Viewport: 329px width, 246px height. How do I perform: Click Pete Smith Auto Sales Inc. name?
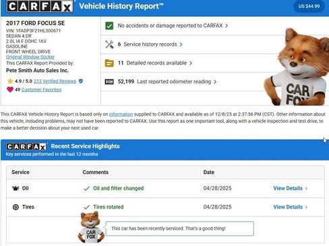click(x=37, y=71)
